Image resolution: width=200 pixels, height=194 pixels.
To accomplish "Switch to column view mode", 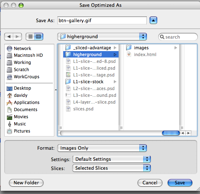I will coord(39,37).
